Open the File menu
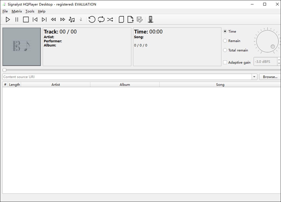Image resolution: width=281 pixels, height=202 pixels. (5, 11)
